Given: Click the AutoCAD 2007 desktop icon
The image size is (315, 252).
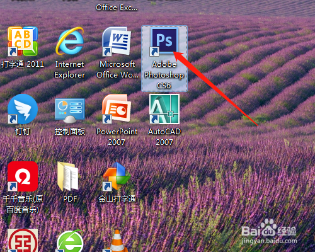Looking at the screenshot, I should pyautogui.click(x=164, y=109).
